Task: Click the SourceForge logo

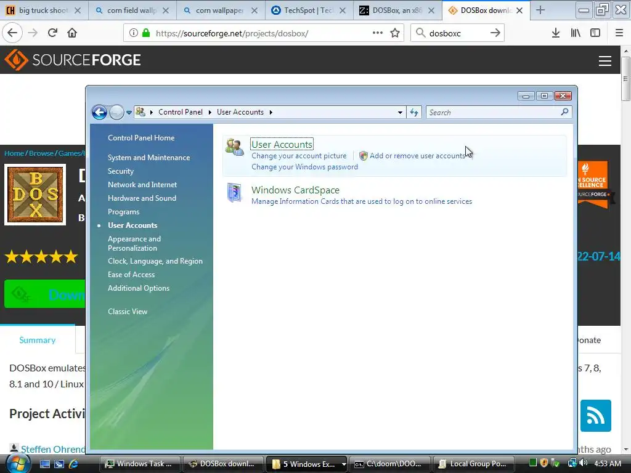Action: pyautogui.click(x=73, y=60)
